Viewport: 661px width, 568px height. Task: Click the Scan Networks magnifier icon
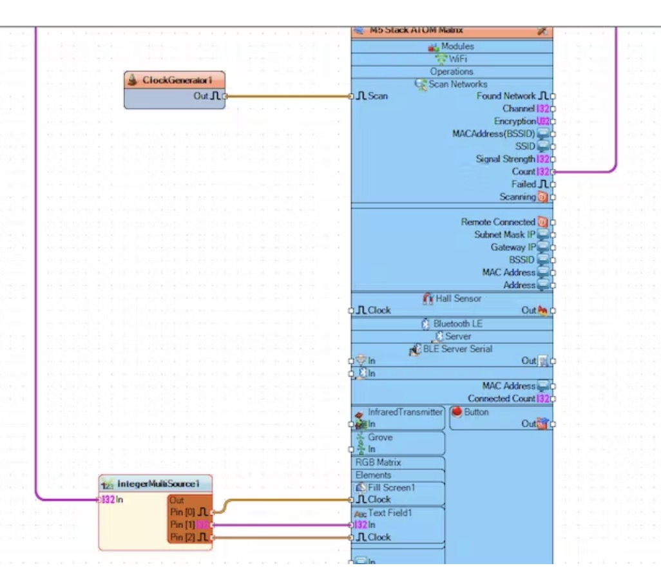click(421, 84)
